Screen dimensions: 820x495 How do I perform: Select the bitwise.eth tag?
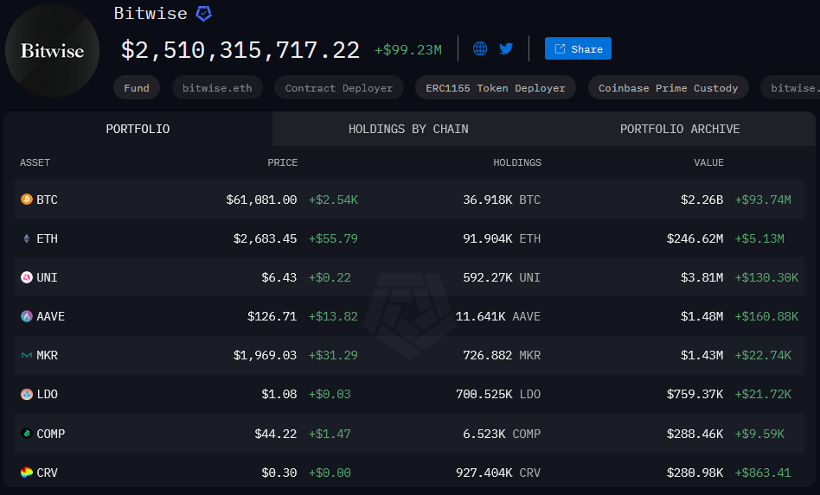217,88
